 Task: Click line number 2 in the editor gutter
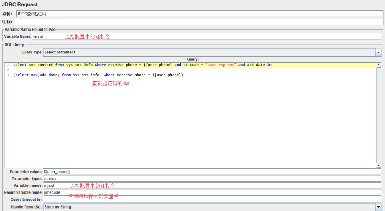[8, 70]
